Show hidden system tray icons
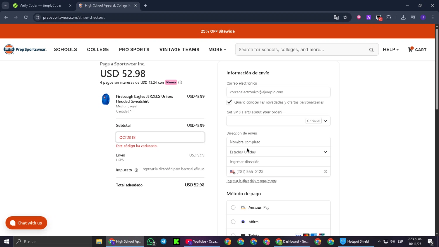 tap(379, 241)
